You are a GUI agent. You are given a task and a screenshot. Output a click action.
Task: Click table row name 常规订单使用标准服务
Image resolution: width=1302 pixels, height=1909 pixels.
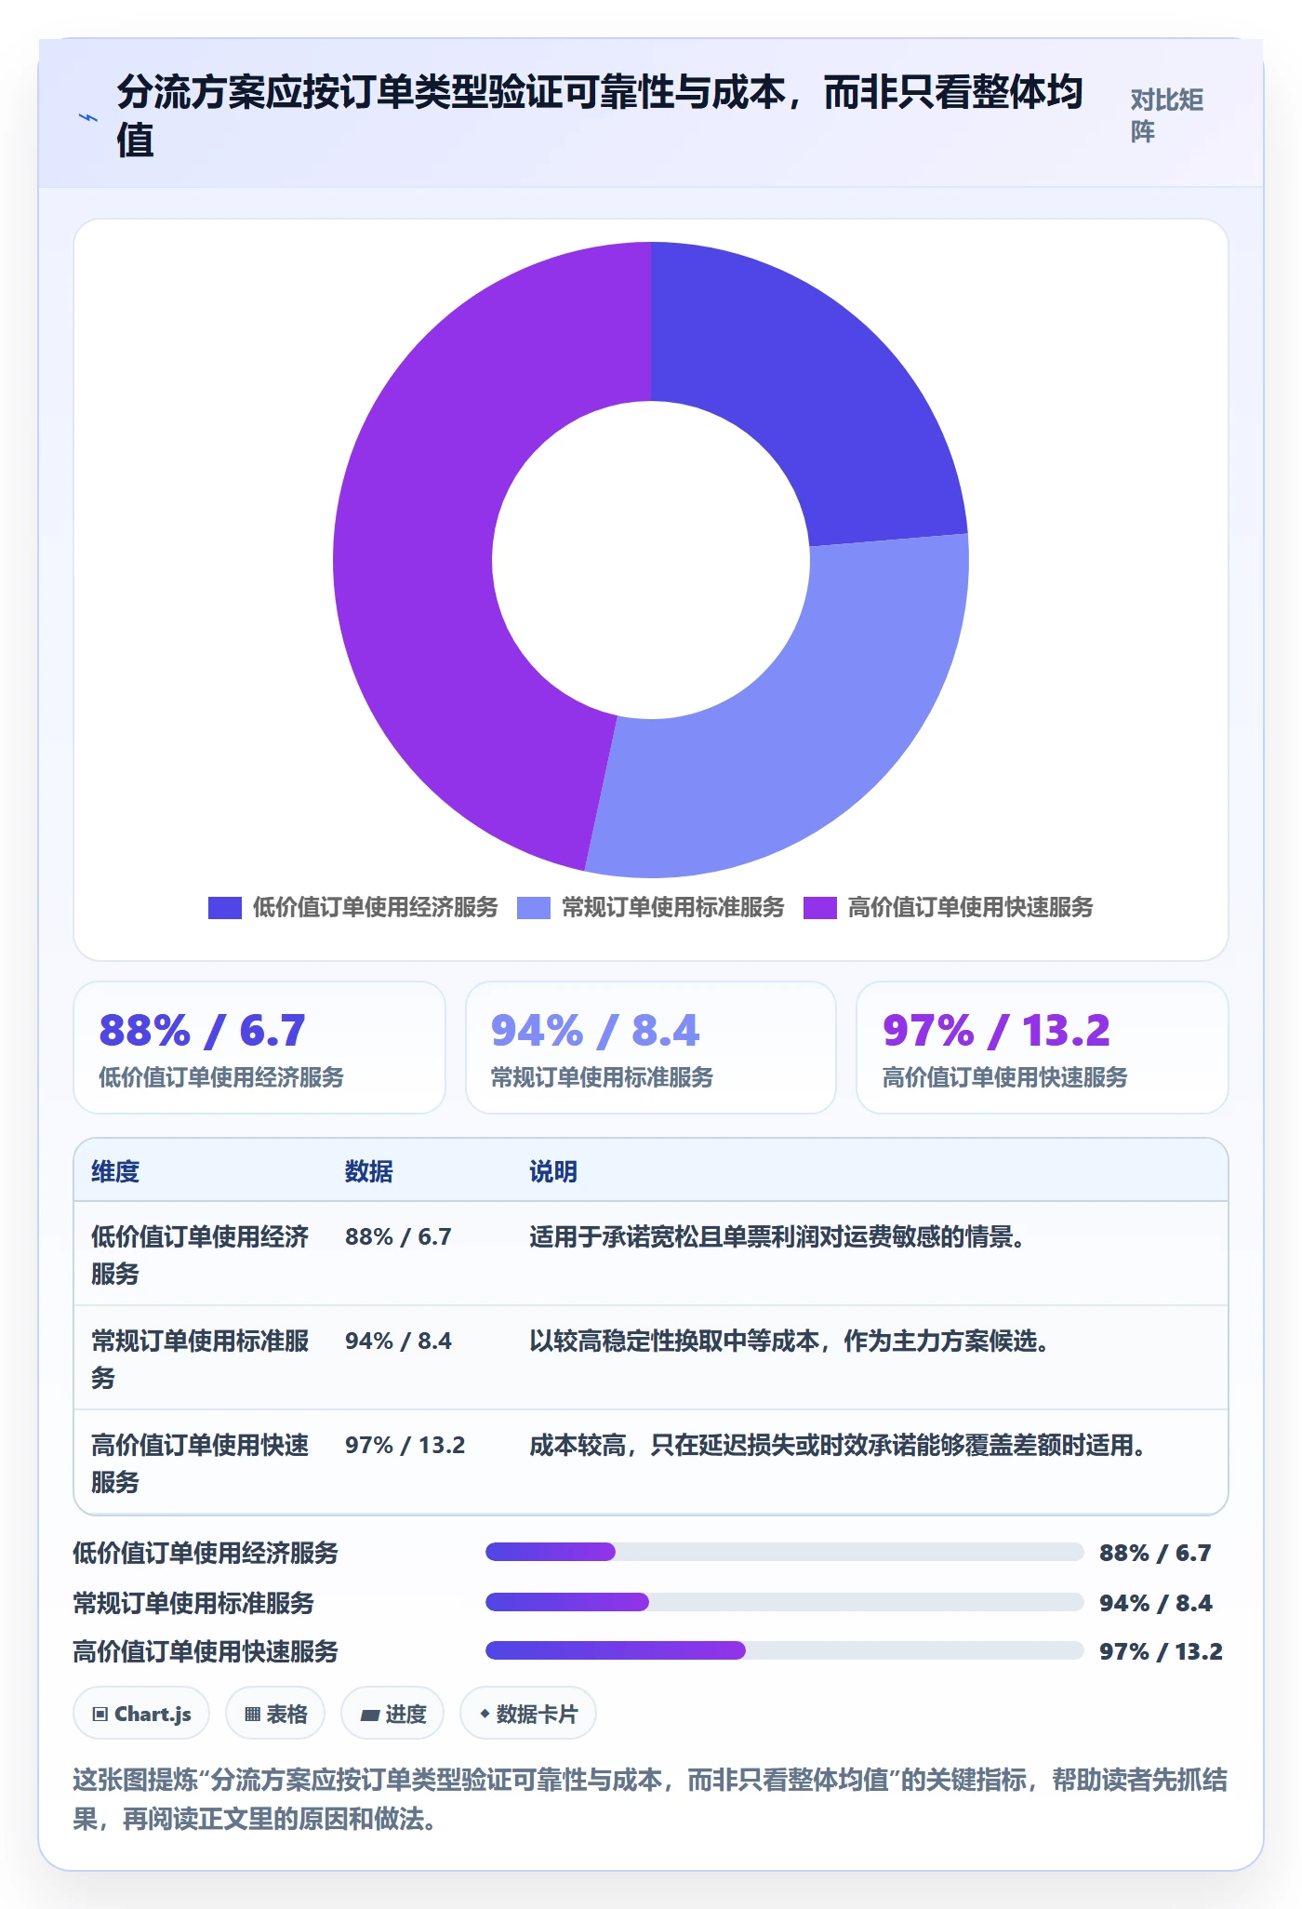(x=200, y=1359)
